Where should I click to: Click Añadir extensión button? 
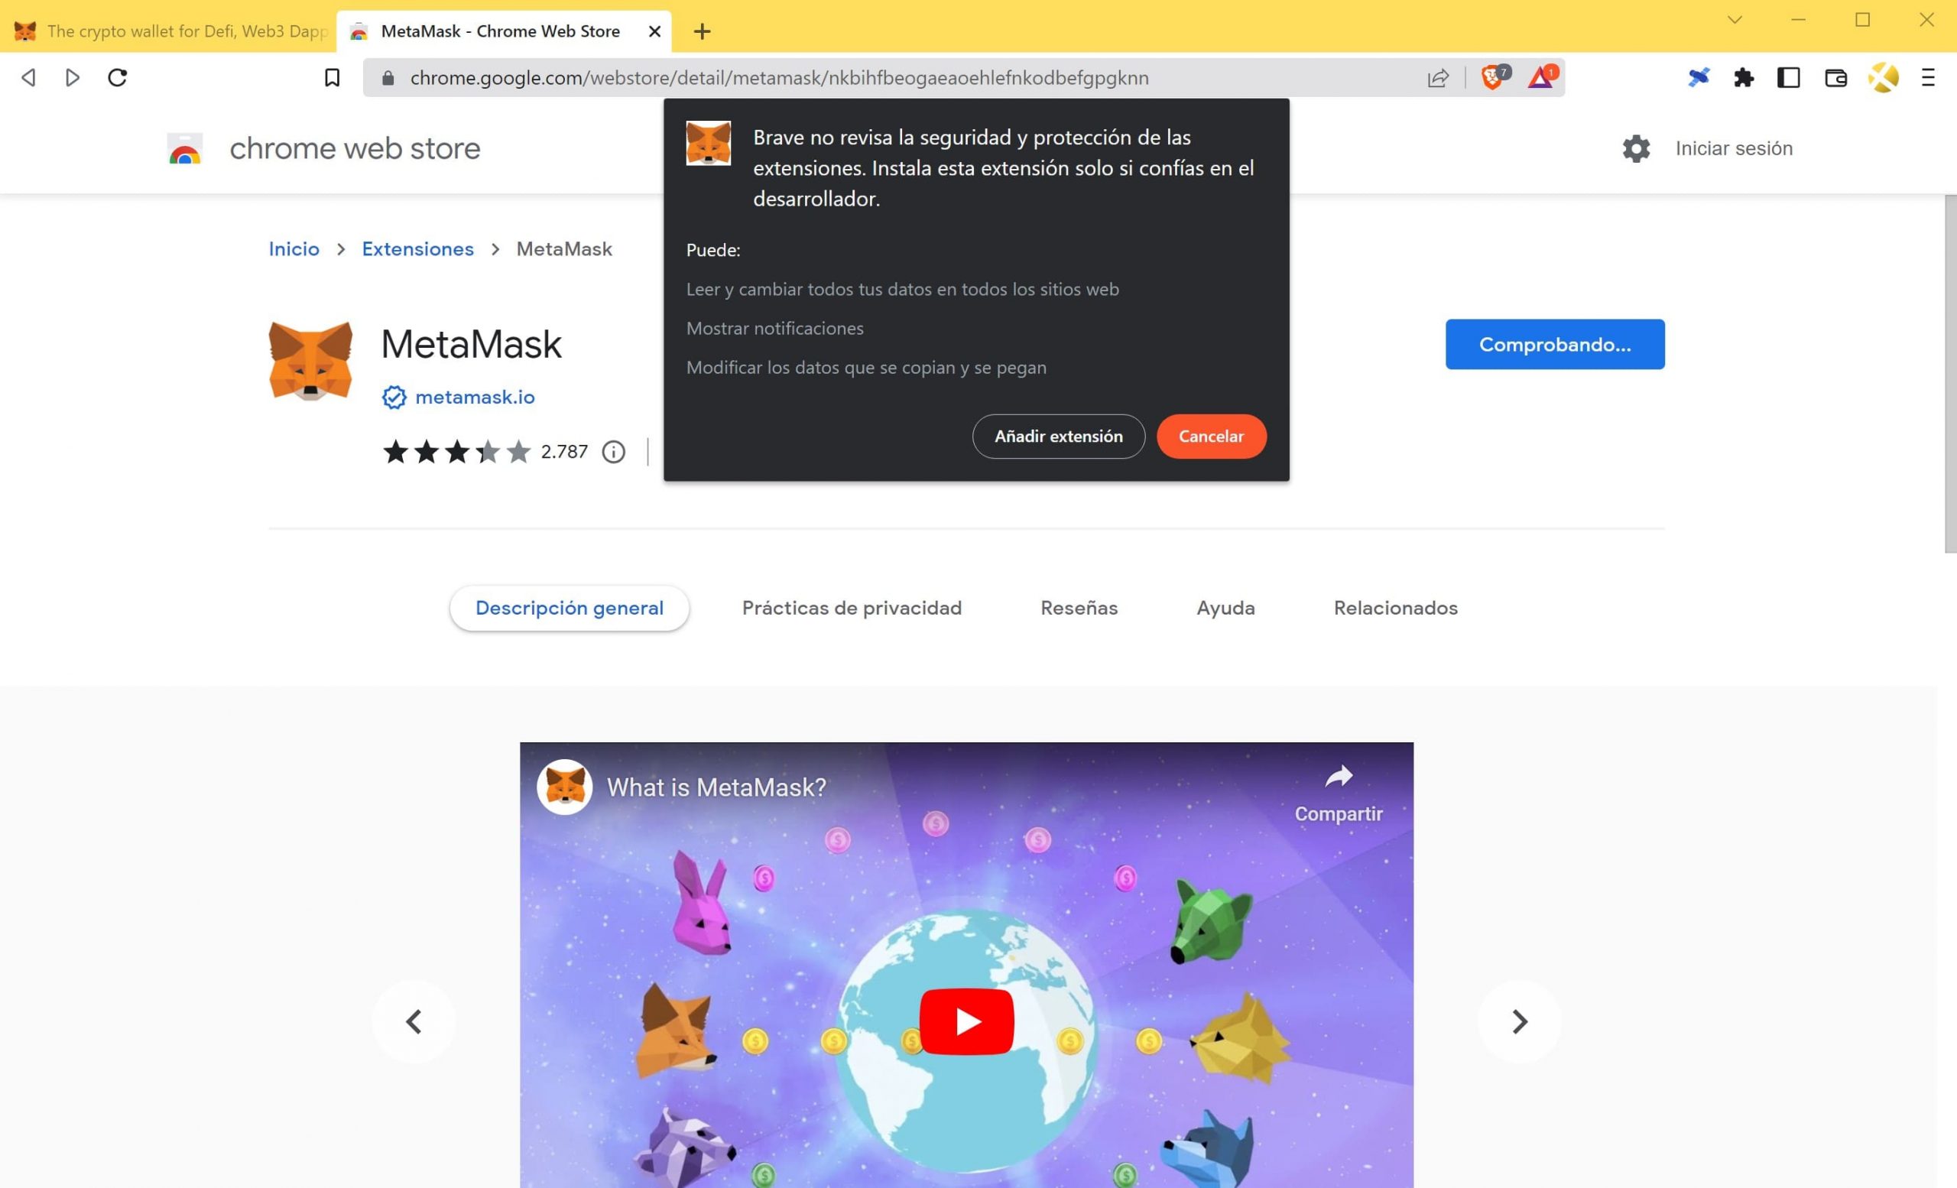(1058, 436)
